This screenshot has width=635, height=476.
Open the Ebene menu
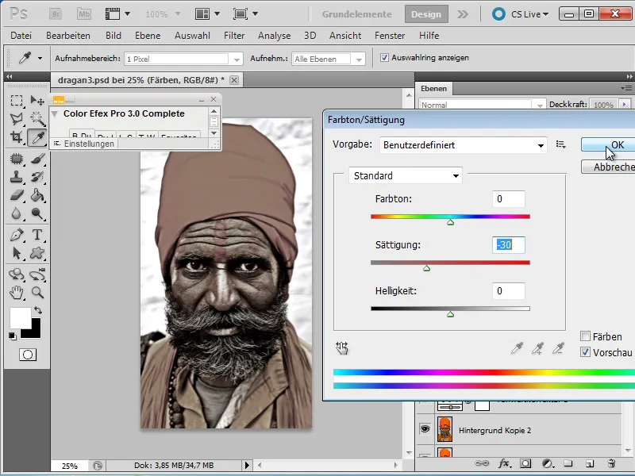point(148,36)
